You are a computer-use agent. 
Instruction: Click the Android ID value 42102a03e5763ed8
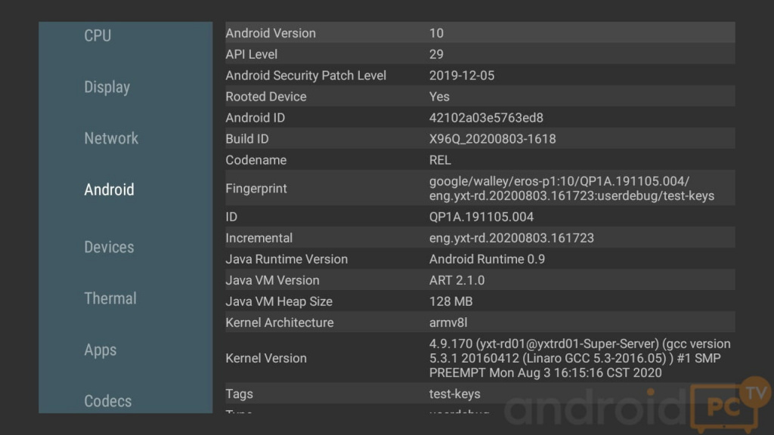(x=486, y=118)
